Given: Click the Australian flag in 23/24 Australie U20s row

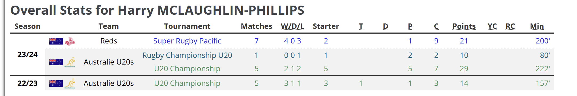Looking at the screenshot, I should 56,62.
